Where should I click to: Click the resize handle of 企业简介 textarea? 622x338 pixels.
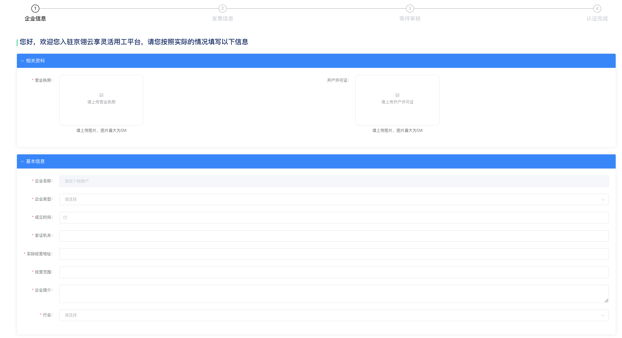click(606, 300)
